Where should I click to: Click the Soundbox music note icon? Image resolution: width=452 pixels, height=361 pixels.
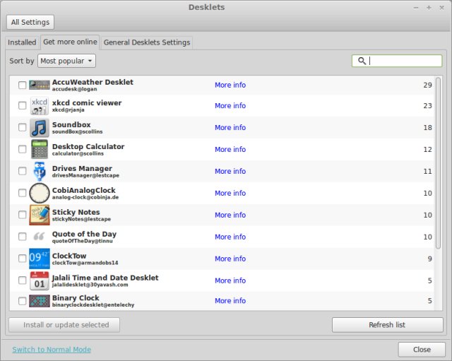[40, 128]
